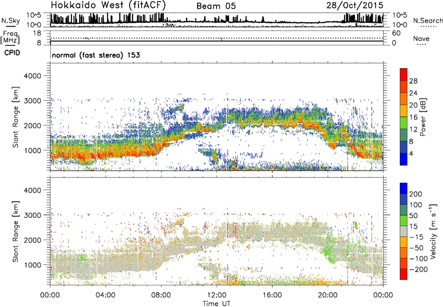This screenshot has width=443, height=307.
Task: Click the "16" label on the power color bar
Action: tap(413, 117)
